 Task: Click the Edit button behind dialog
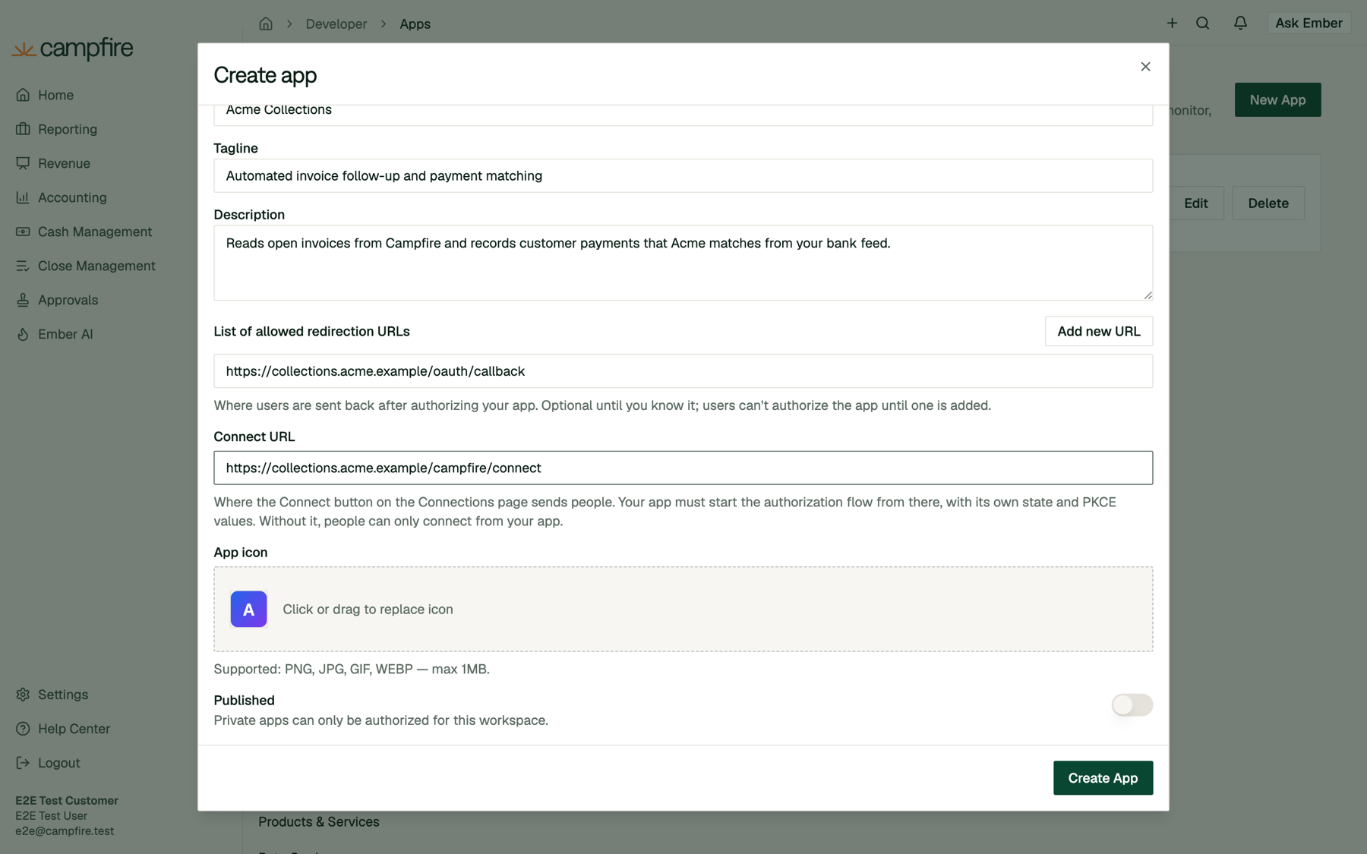[1196, 203]
